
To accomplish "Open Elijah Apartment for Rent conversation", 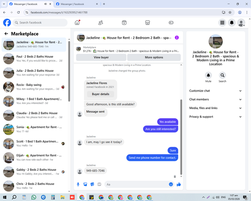I will click(x=34, y=157).
